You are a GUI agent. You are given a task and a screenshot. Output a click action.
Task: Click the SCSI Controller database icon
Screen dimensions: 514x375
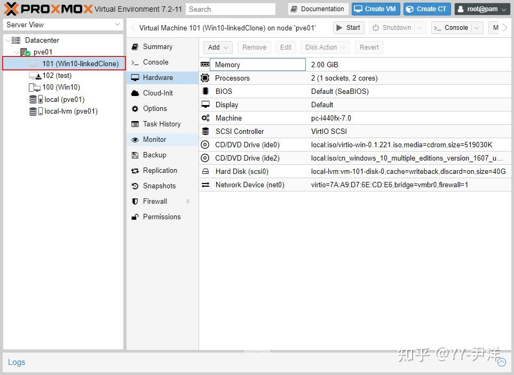[205, 131]
